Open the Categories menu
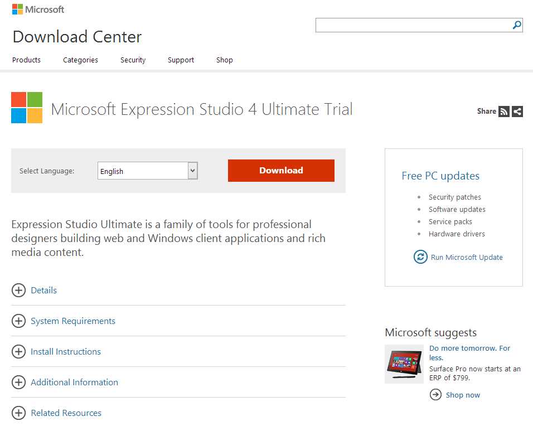Image resolution: width=533 pixels, height=426 pixels. [80, 60]
